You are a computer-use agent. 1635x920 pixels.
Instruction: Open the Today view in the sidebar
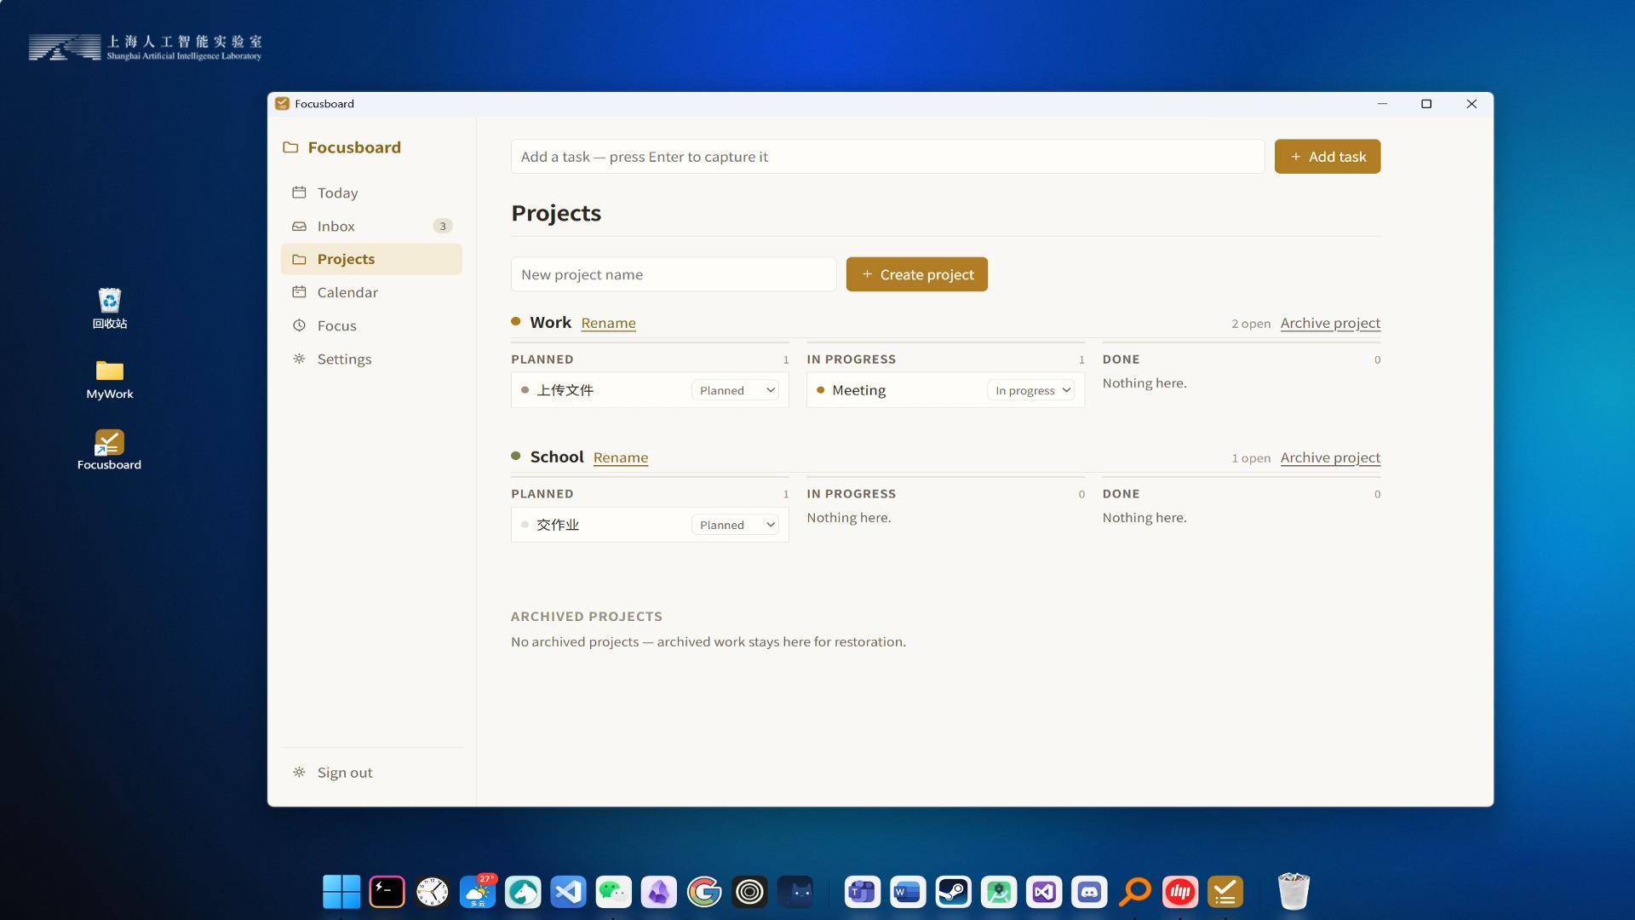(x=371, y=193)
